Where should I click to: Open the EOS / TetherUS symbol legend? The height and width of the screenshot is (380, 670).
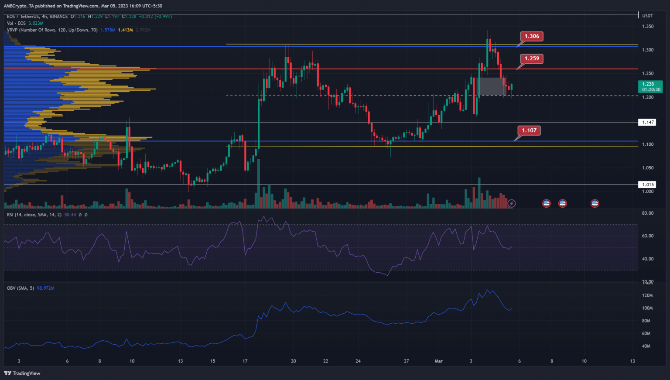[x=37, y=17]
